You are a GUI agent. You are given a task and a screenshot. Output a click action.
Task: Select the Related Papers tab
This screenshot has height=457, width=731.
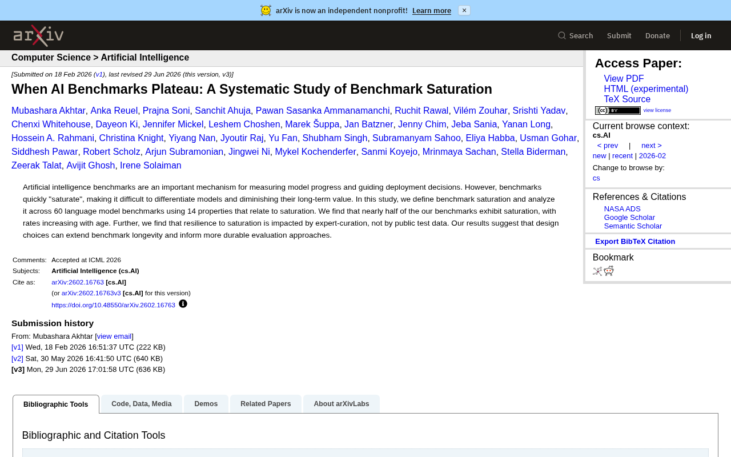pyautogui.click(x=266, y=404)
